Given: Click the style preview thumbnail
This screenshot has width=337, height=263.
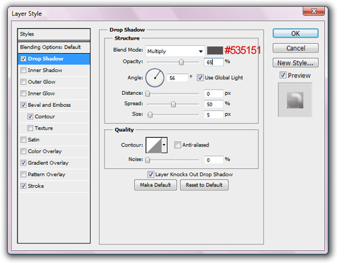Looking at the screenshot, I should pyautogui.click(x=295, y=100).
